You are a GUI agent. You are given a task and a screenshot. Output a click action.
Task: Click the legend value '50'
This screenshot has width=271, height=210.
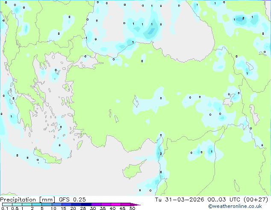coord(132,208)
